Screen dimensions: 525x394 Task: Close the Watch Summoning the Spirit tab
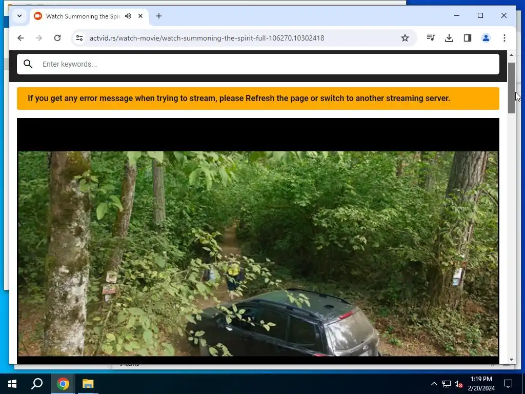pyautogui.click(x=140, y=16)
